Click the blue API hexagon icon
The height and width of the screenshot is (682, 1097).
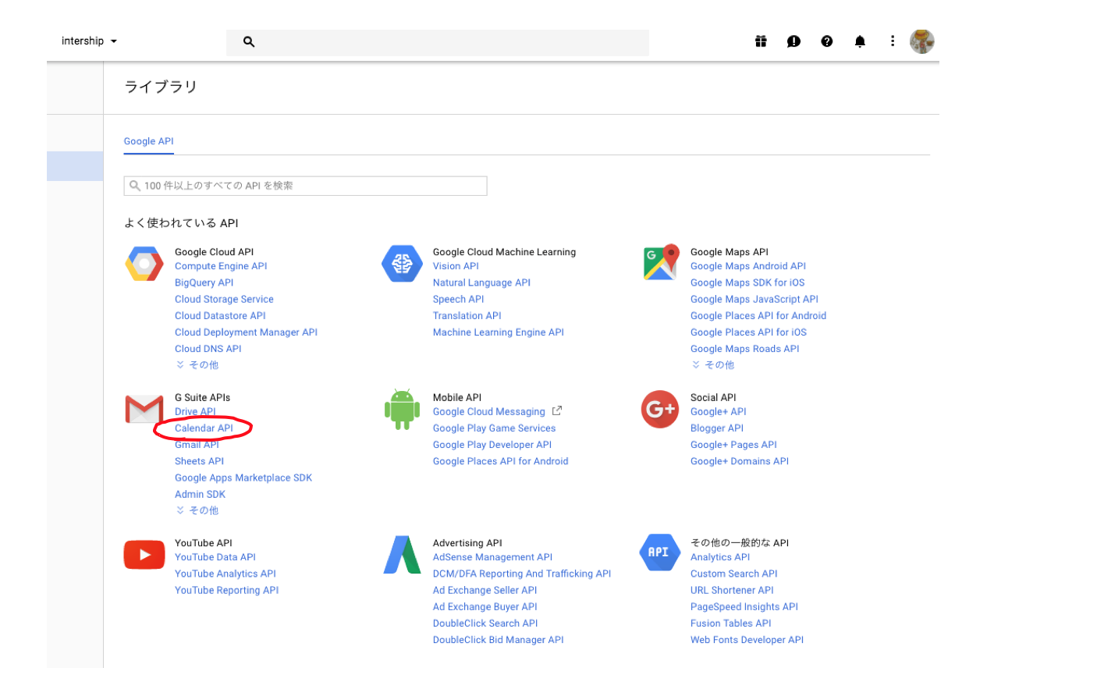point(659,552)
